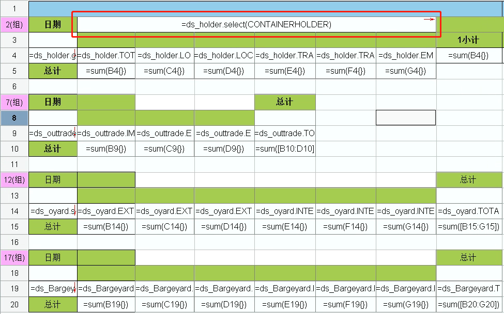Select row header 4

(x=14, y=56)
